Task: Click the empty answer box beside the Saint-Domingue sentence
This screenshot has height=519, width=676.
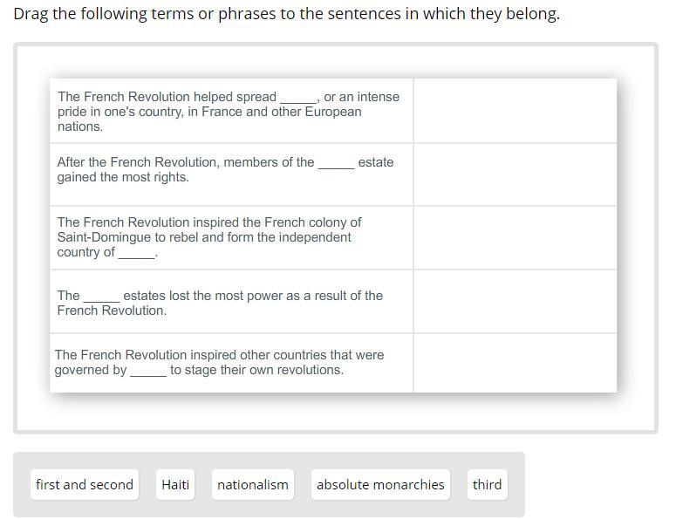Action: click(x=515, y=237)
